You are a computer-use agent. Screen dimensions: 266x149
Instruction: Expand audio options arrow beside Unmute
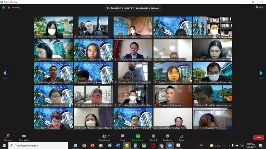coord(13,136)
